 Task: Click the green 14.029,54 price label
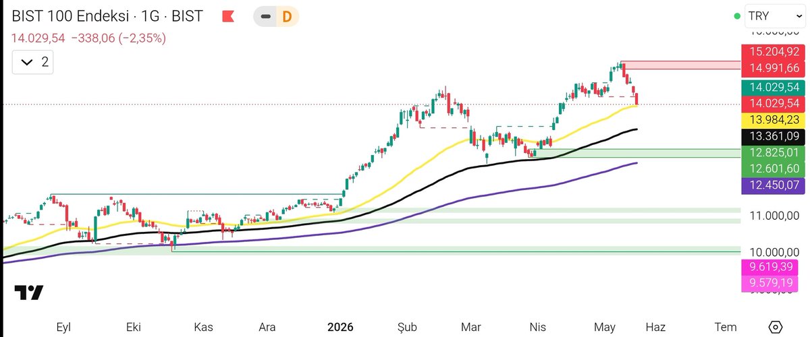click(x=774, y=88)
